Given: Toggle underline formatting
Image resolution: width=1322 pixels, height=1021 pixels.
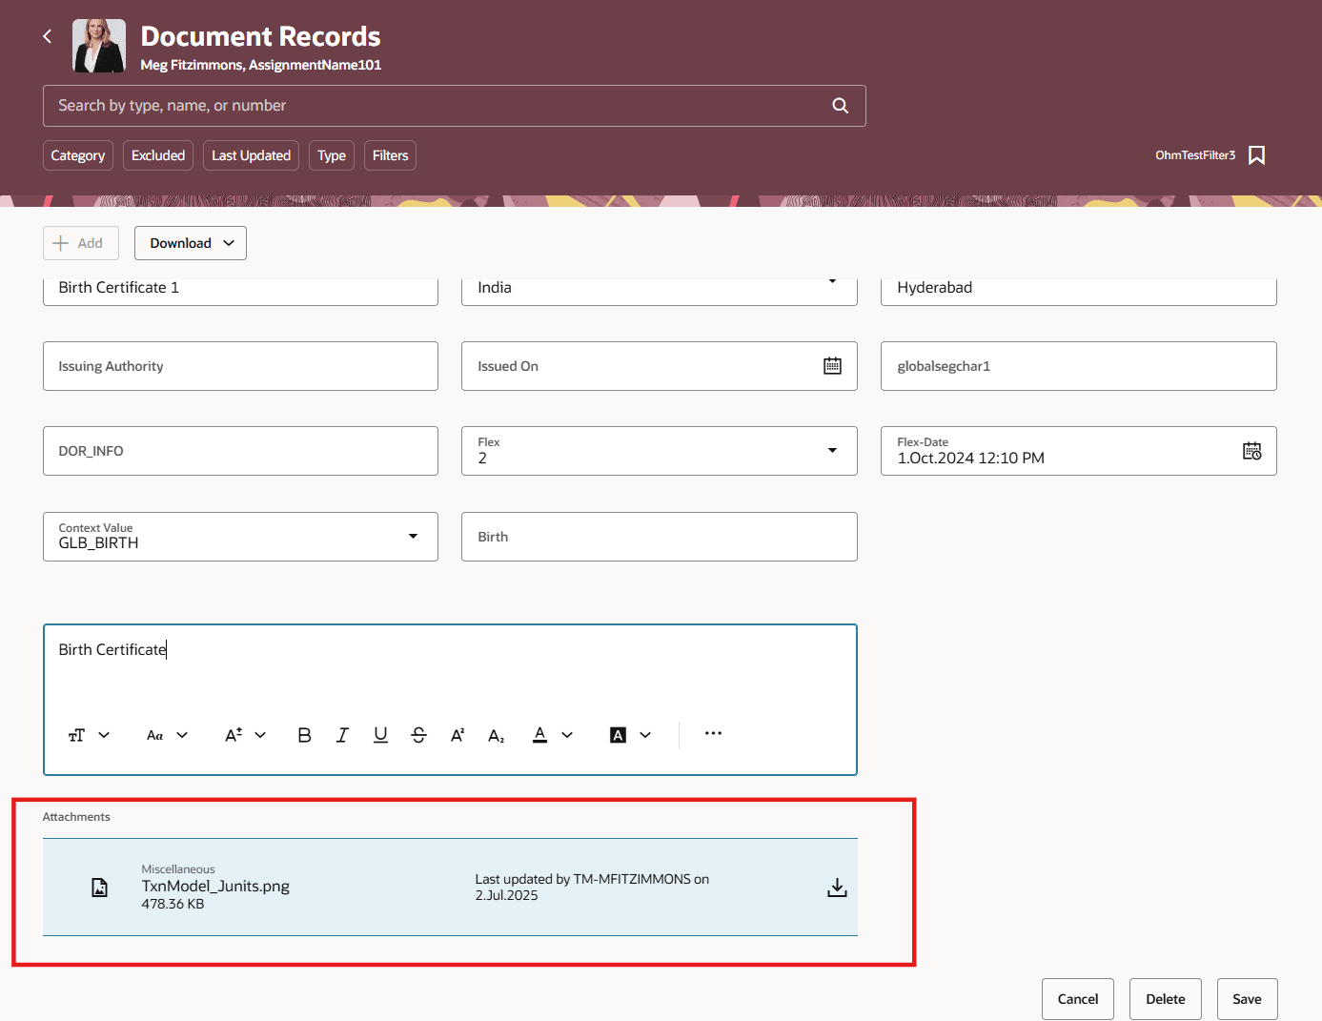Looking at the screenshot, I should (x=380, y=735).
